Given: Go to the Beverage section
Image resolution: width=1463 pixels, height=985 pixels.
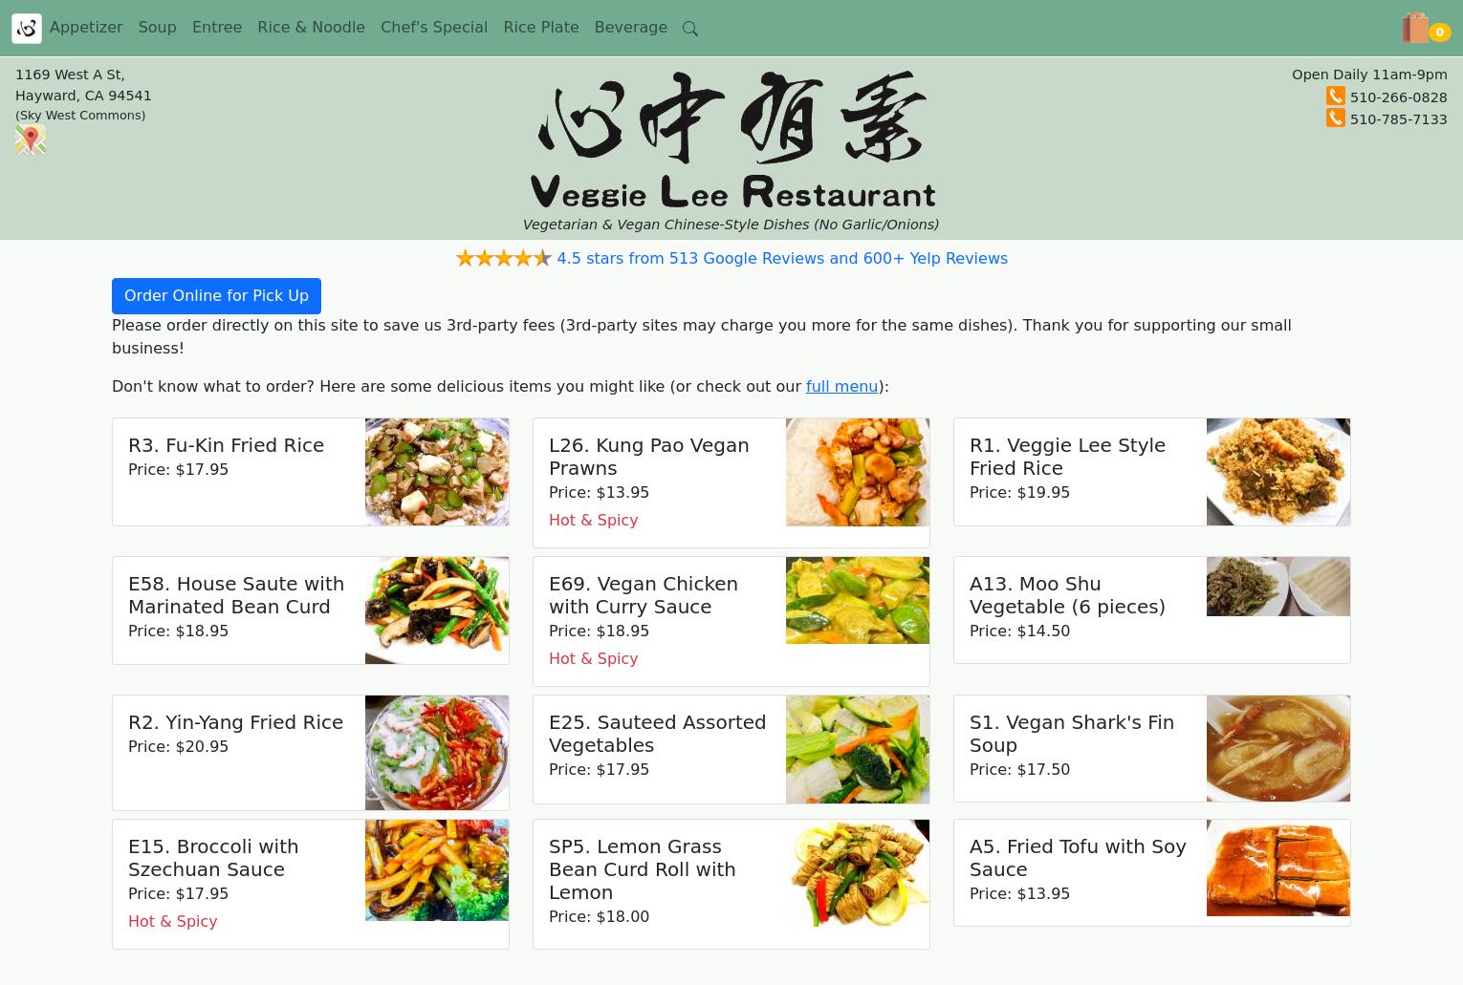Looking at the screenshot, I should [x=631, y=28].
